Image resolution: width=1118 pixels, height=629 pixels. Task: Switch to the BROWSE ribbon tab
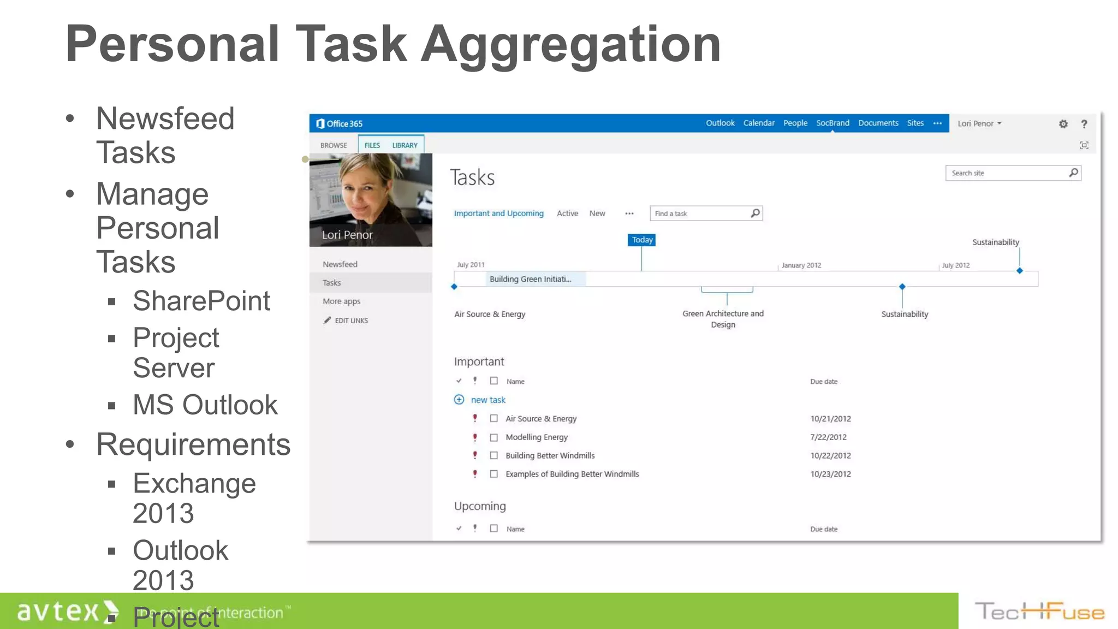click(334, 145)
